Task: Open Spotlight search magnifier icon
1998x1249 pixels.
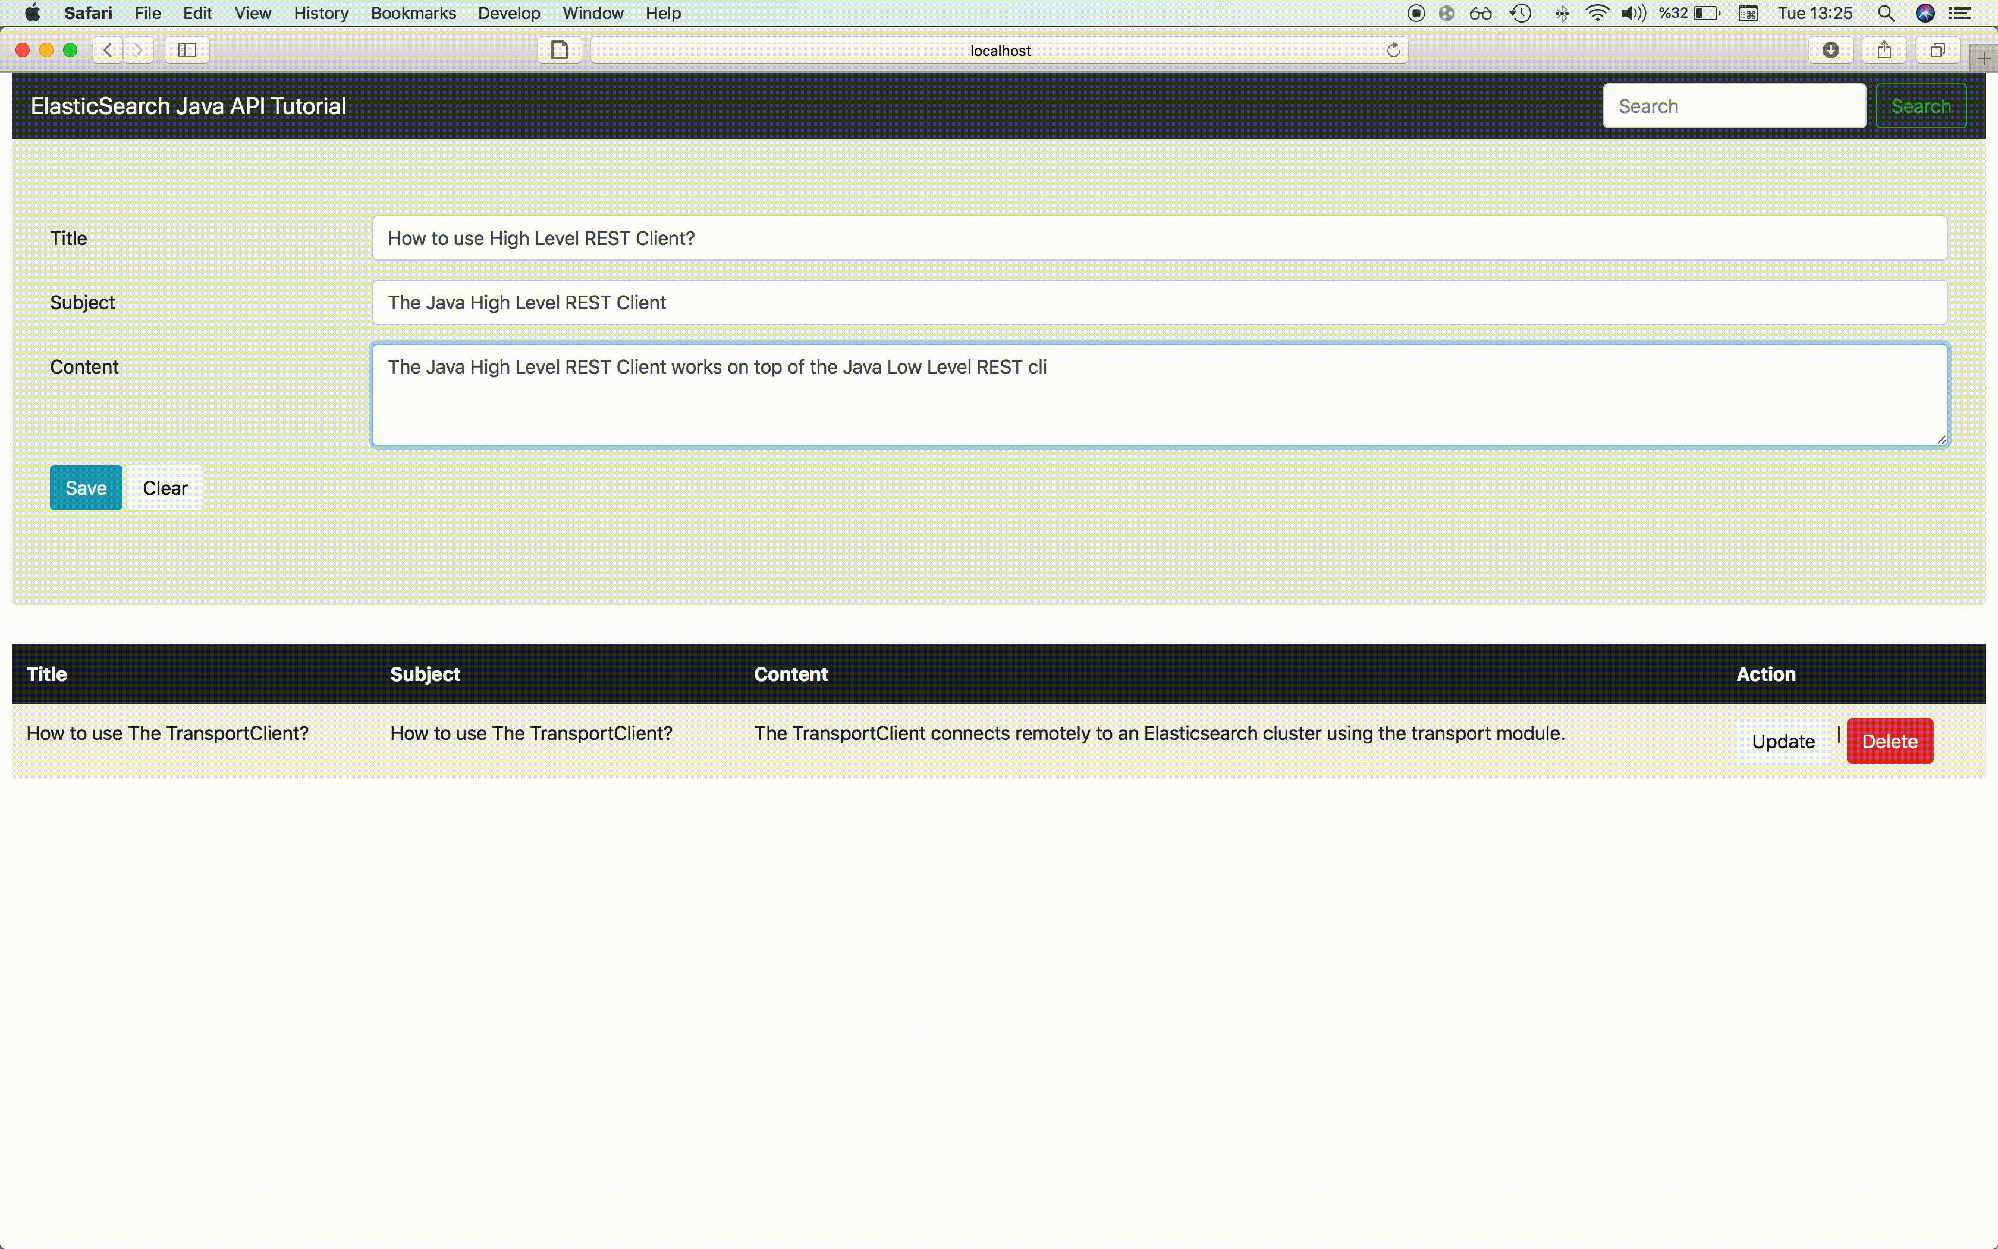Action: 1886,13
